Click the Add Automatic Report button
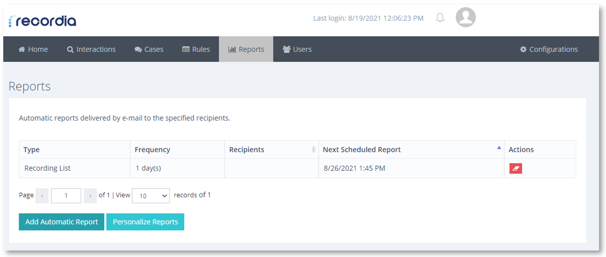606x257 pixels. tap(61, 222)
